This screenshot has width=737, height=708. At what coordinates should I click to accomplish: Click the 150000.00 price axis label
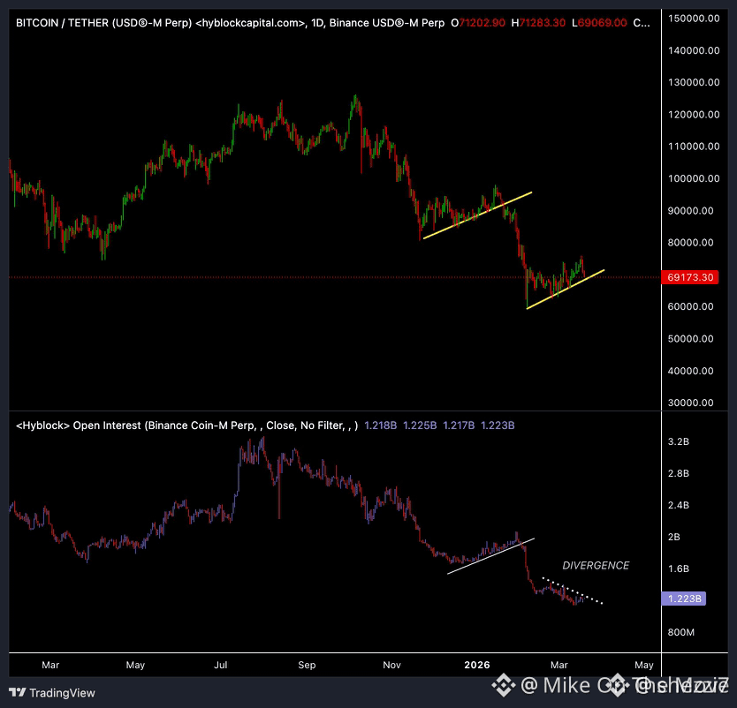tap(694, 19)
